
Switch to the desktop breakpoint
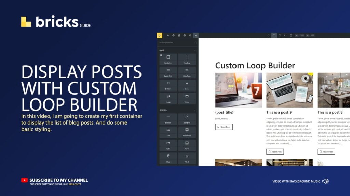274,35
